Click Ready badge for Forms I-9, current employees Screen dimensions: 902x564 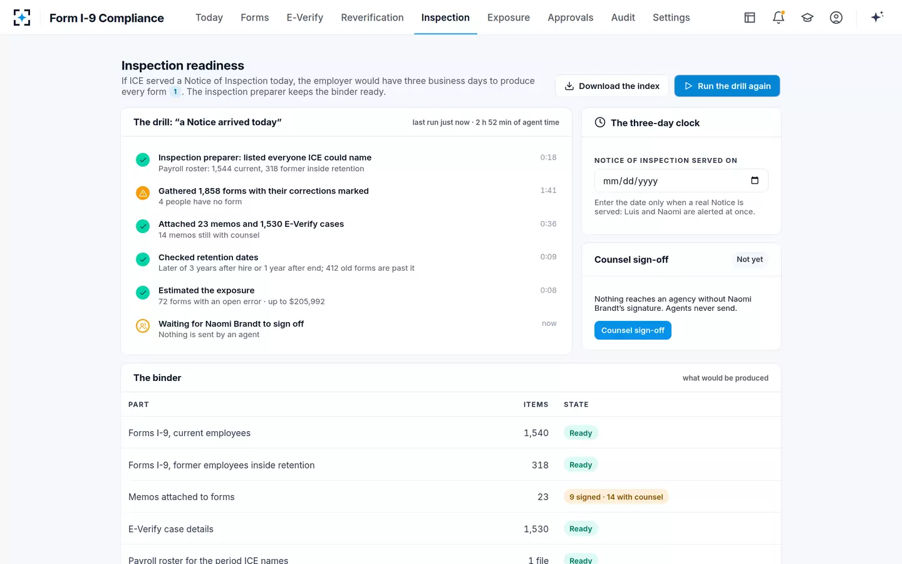[581, 433]
